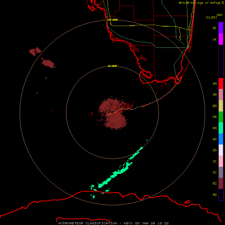Select the GC gray legend swatch
Image resolution: width=225 pixels, height=225 pixels.
(x=221, y=172)
